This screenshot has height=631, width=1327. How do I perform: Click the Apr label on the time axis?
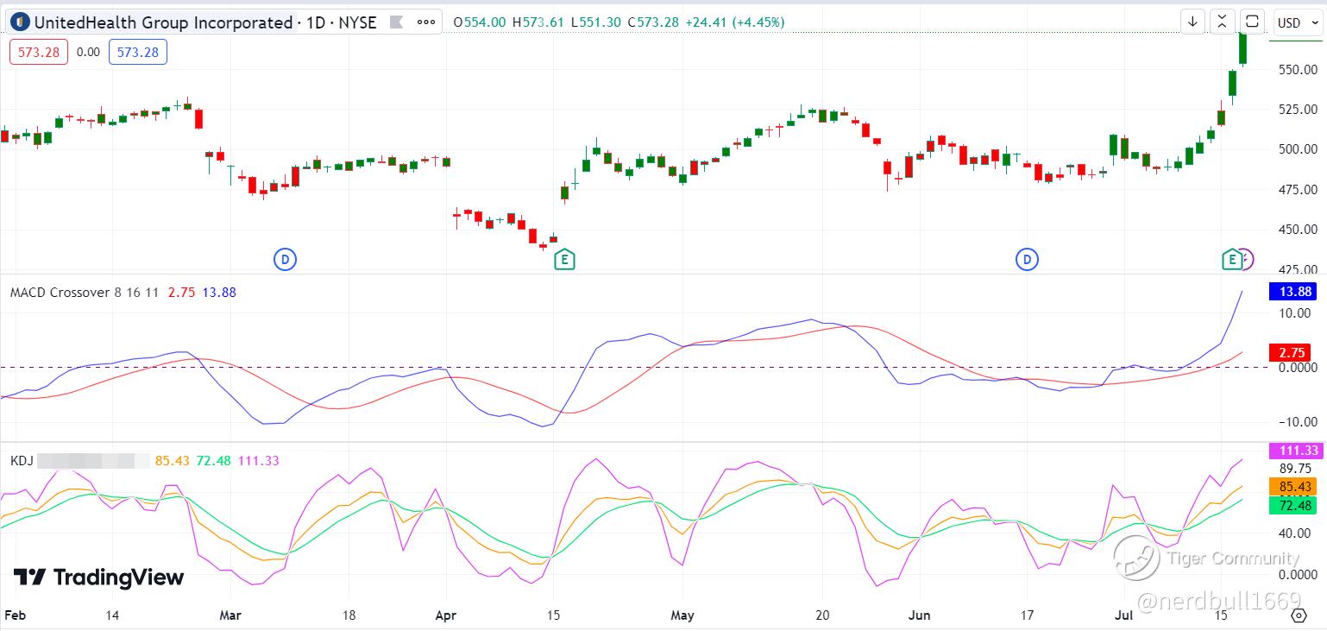coord(446,615)
